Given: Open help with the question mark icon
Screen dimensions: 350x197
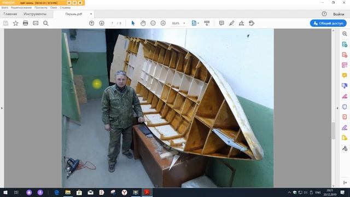Looking at the screenshot, I should [x=324, y=14].
